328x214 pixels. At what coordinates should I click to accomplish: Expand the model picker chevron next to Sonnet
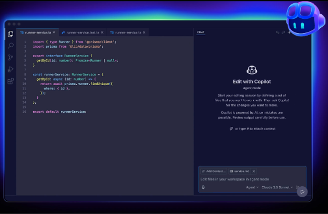(x=292, y=187)
